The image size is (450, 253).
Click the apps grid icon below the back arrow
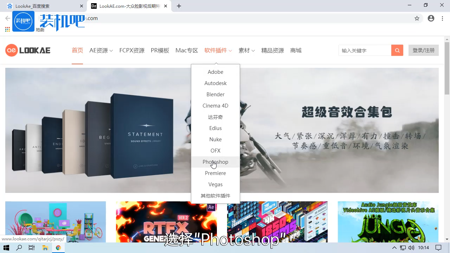point(7,30)
